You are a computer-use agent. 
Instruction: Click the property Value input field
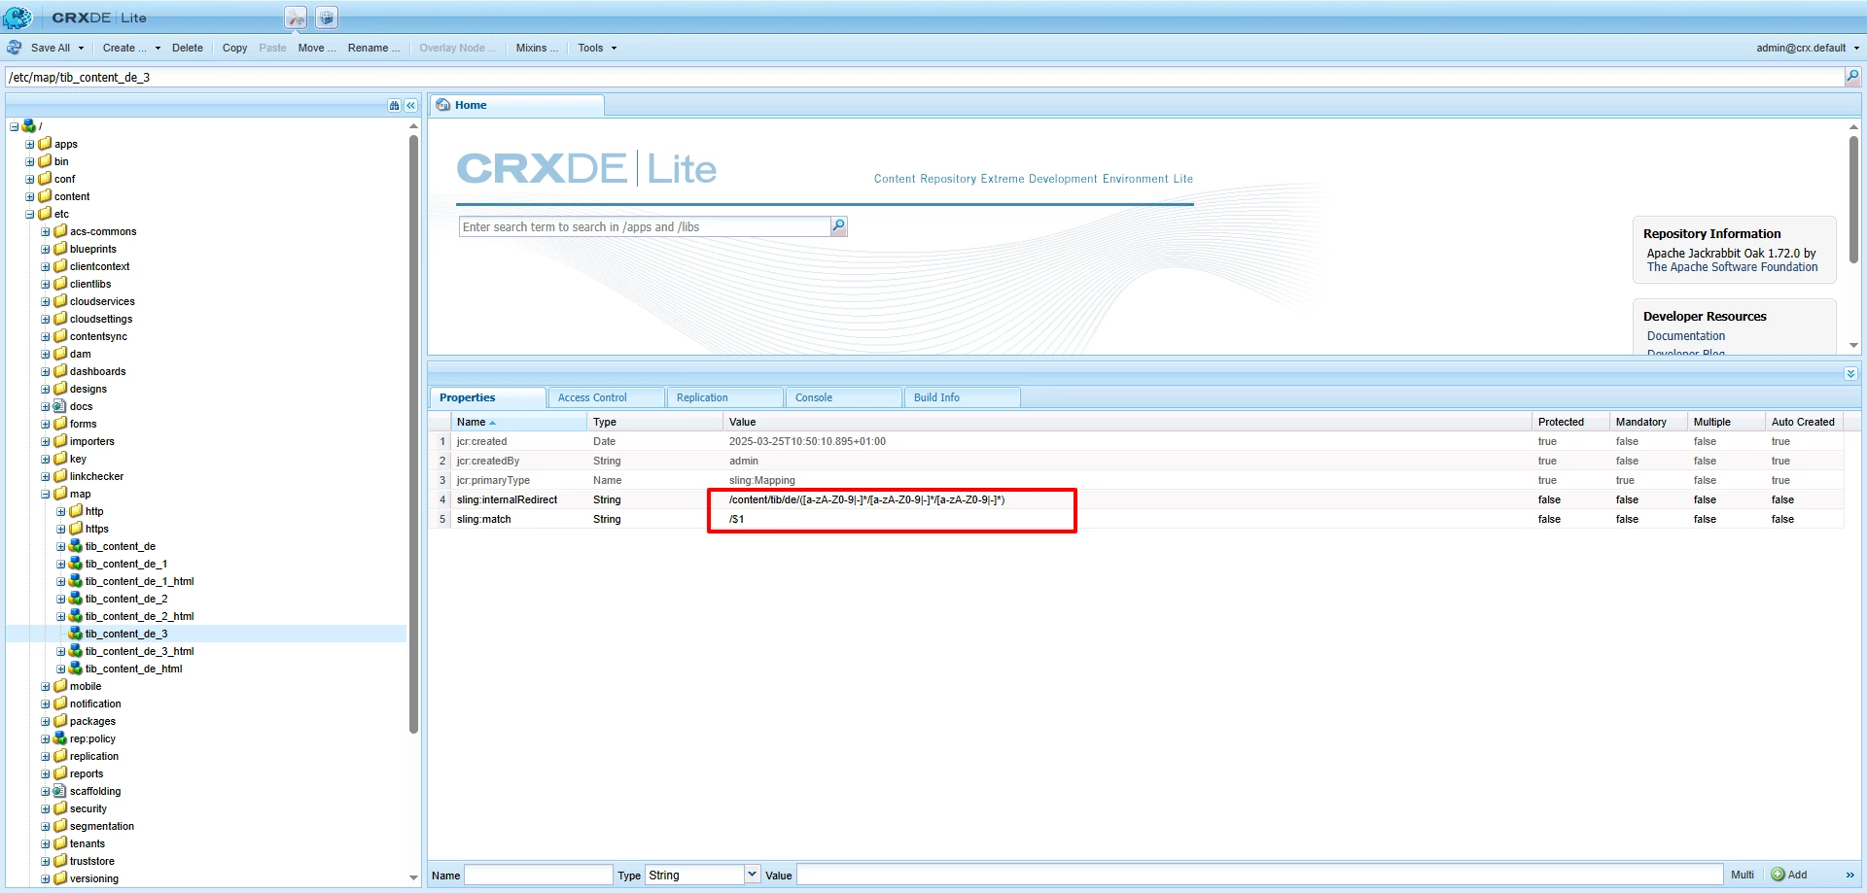coord(1260,875)
